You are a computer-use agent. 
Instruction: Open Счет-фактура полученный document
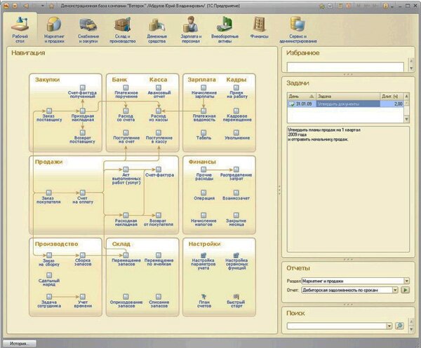(82, 92)
